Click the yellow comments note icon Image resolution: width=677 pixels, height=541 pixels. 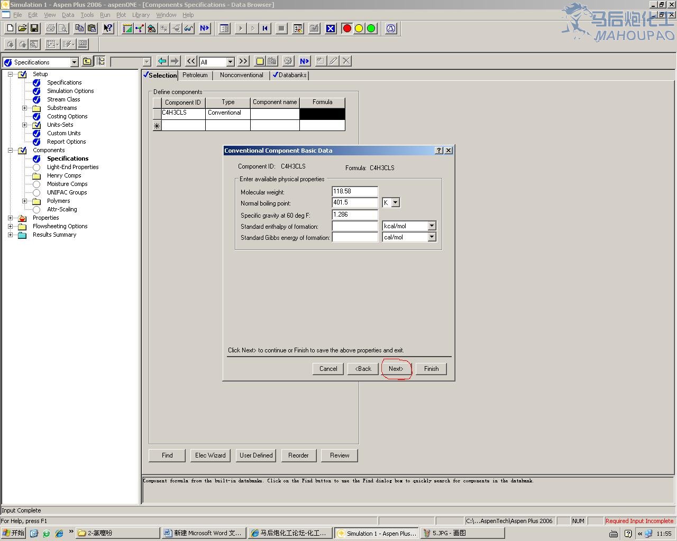[x=260, y=61]
